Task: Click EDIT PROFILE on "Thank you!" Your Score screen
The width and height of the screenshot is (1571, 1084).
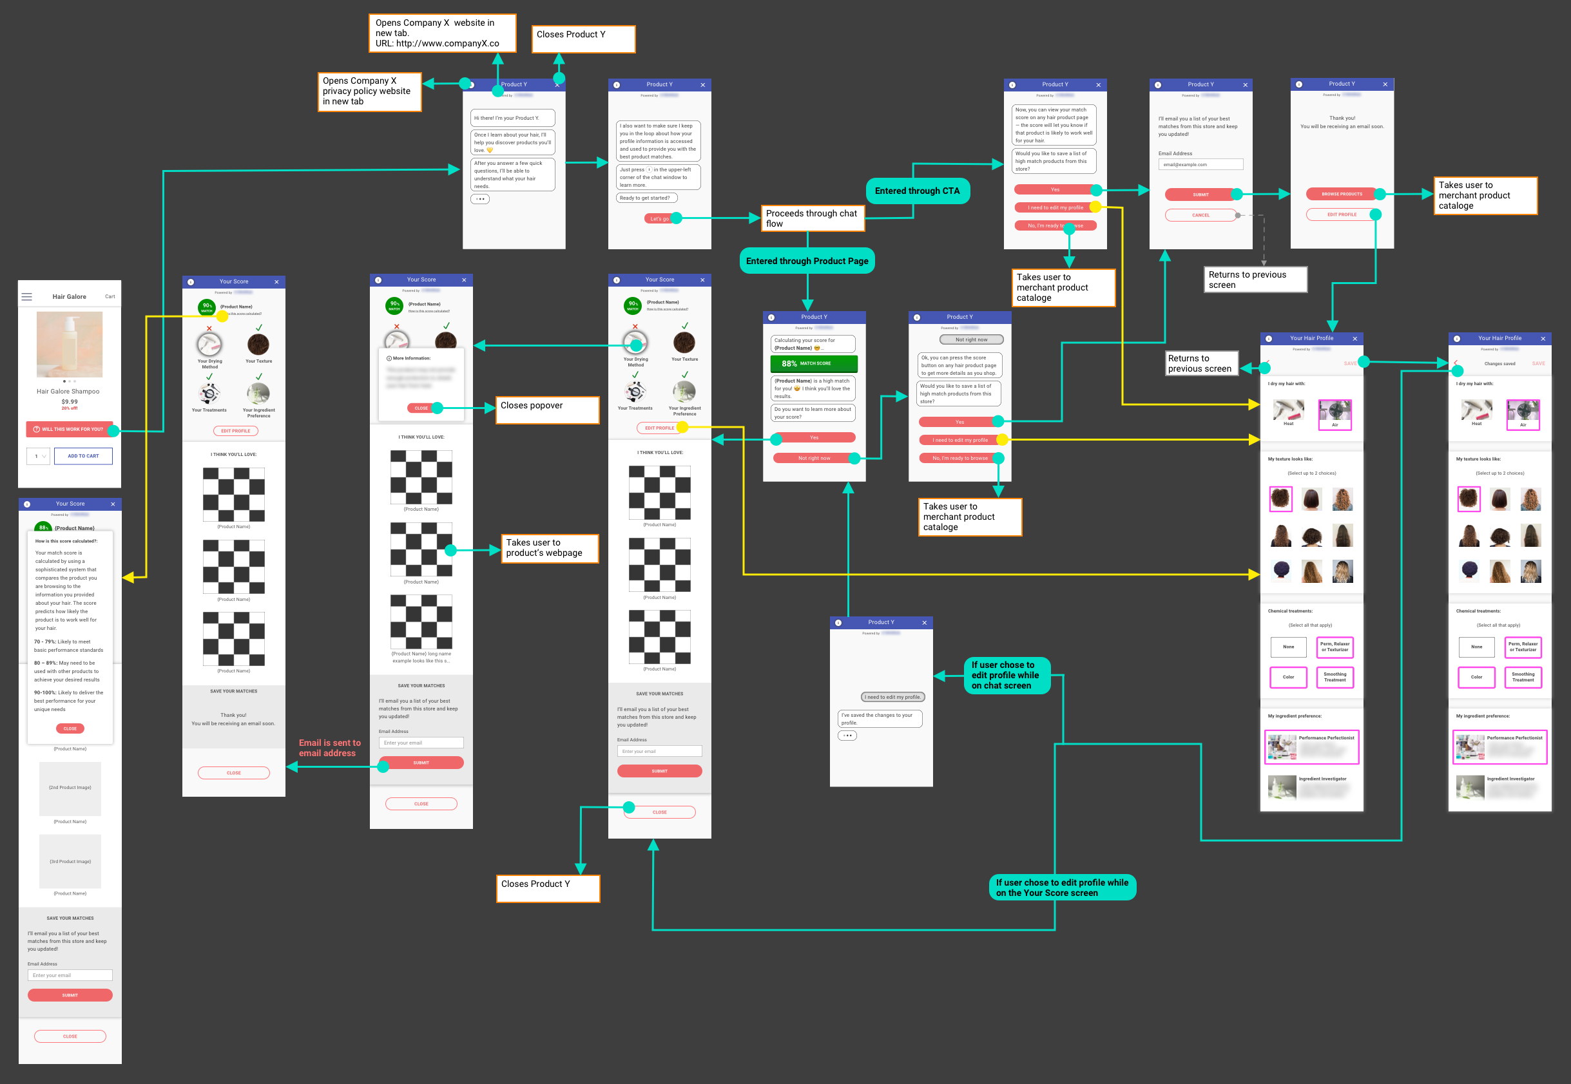Action: [236, 432]
